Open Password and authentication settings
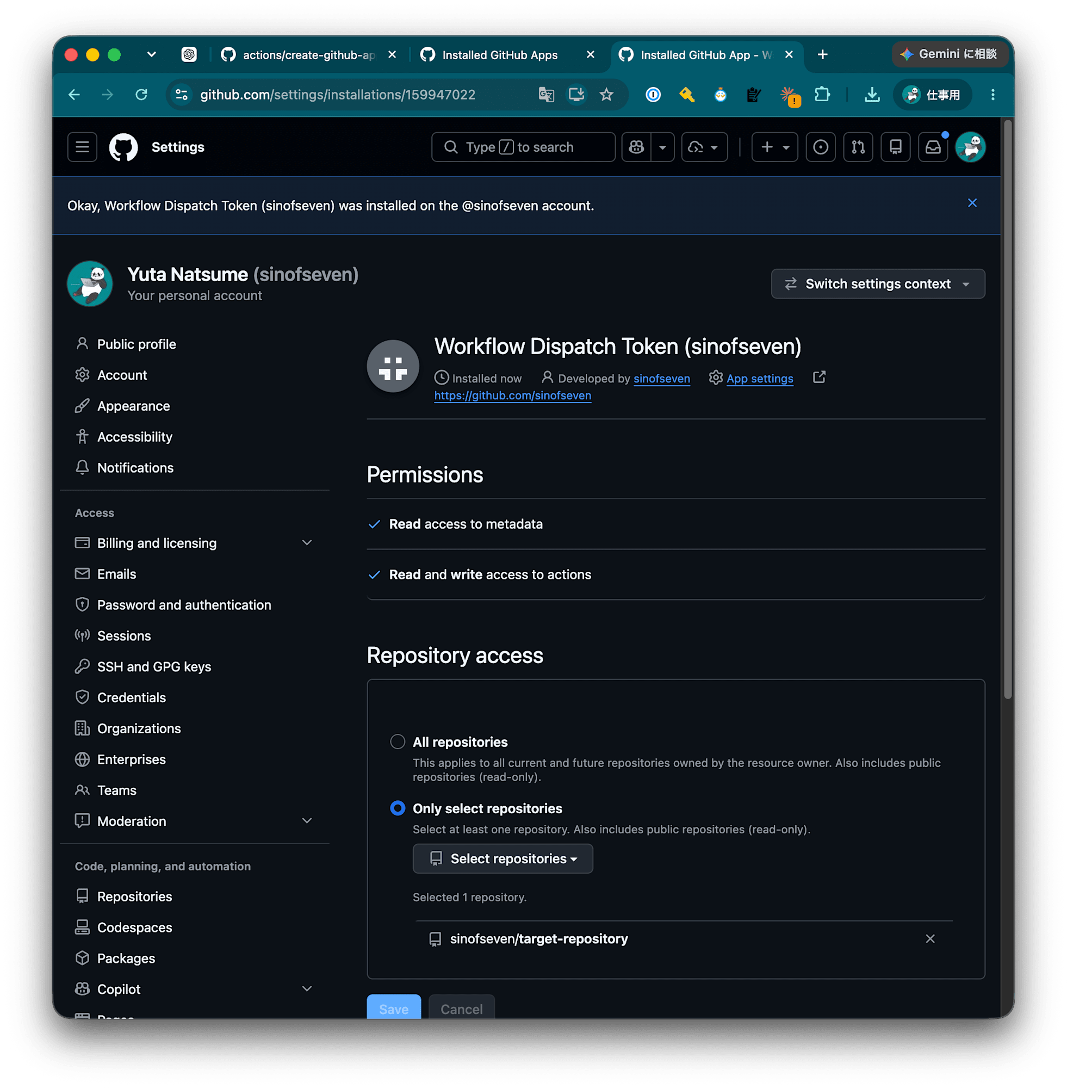This screenshot has height=1088, width=1067. tap(184, 604)
